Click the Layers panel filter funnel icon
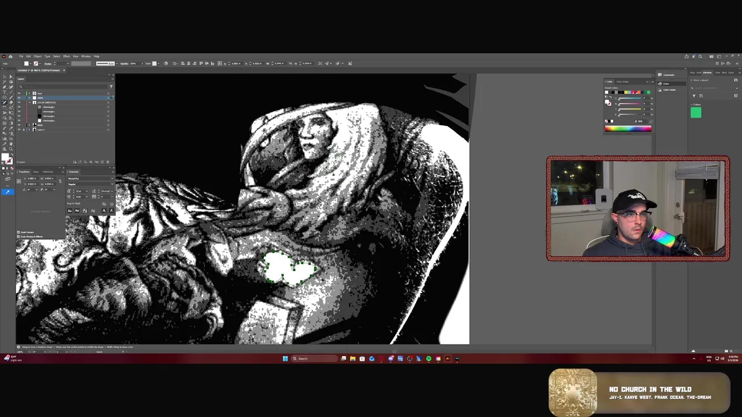The image size is (742, 417). [x=111, y=86]
